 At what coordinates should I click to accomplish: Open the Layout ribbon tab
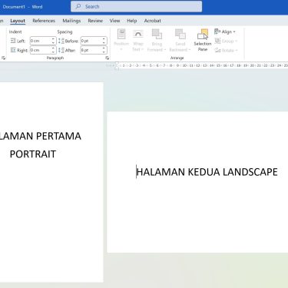pyautogui.click(x=18, y=21)
